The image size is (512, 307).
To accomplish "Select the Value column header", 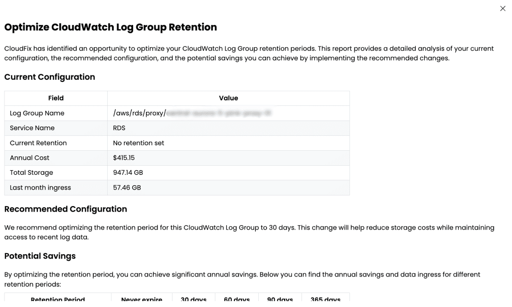I will [x=228, y=98].
